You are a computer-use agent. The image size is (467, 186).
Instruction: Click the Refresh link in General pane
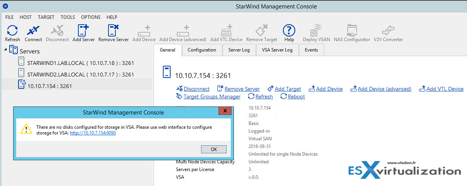point(264,96)
